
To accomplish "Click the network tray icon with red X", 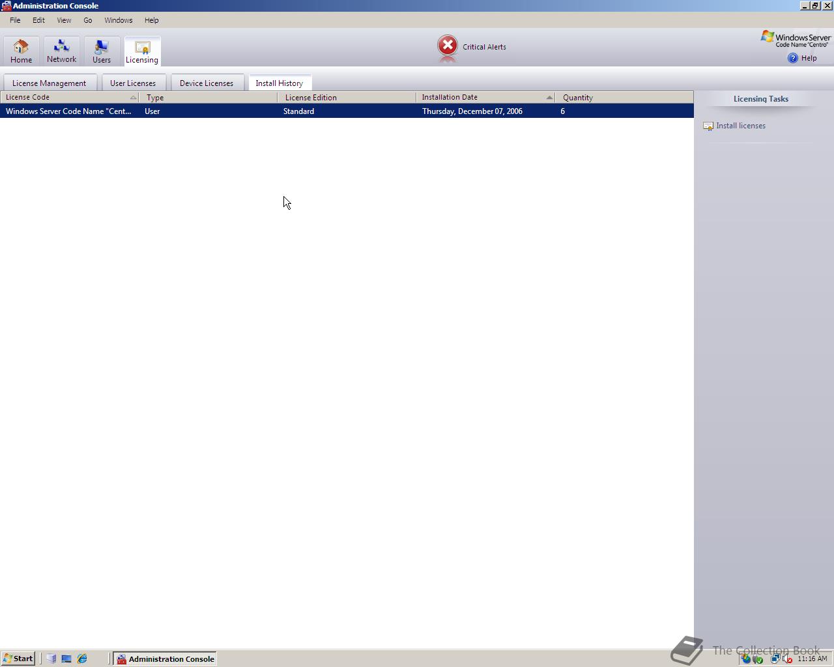I will tap(787, 659).
